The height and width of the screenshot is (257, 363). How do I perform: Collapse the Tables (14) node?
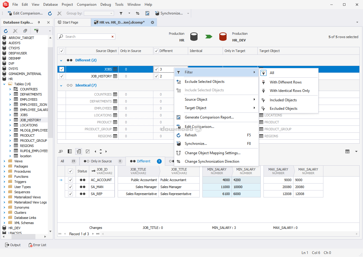pos(4,84)
